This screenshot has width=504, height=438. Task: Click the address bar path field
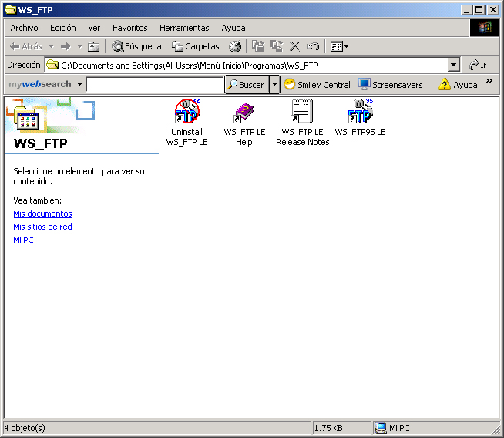point(246,66)
